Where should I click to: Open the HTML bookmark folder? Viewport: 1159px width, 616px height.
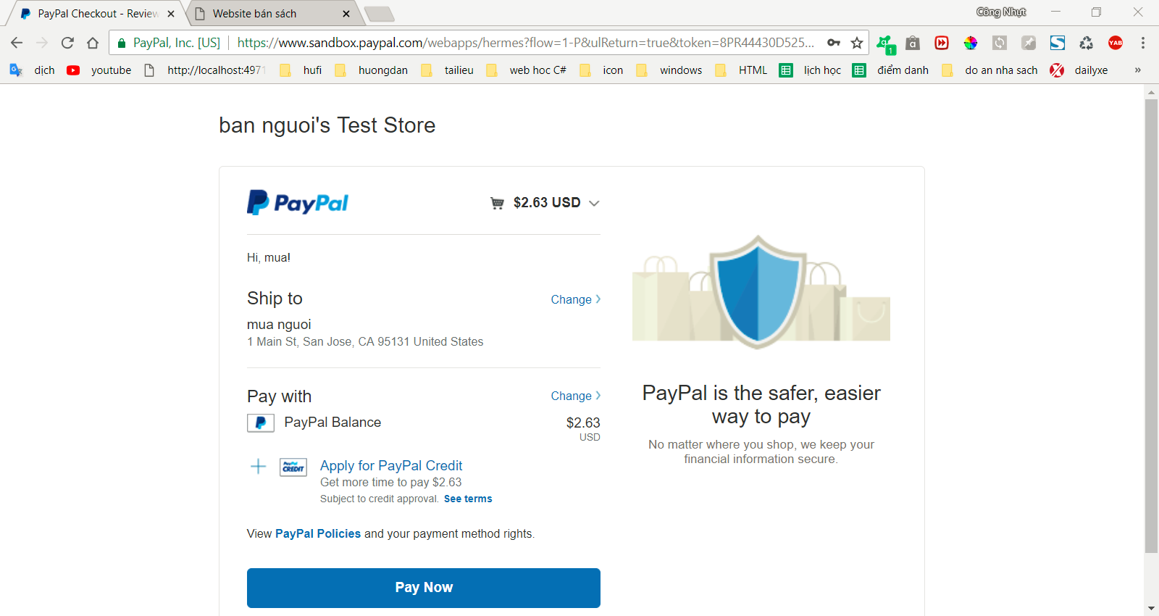pyautogui.click(x=741, y=70)
